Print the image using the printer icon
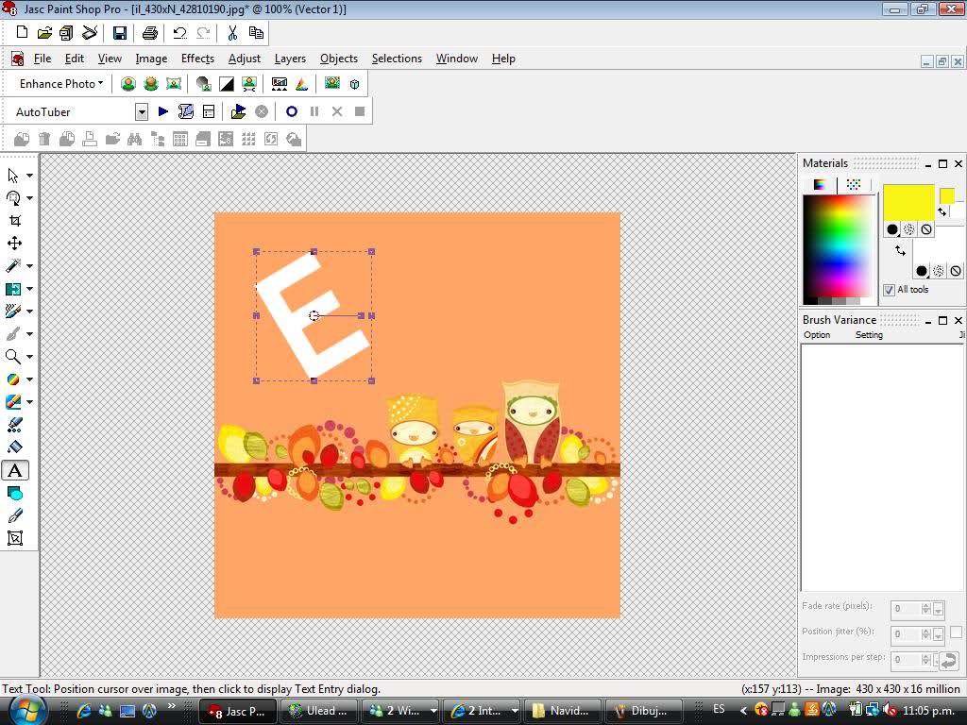Screen dimensions: 967x725 [x=150, y=33]
